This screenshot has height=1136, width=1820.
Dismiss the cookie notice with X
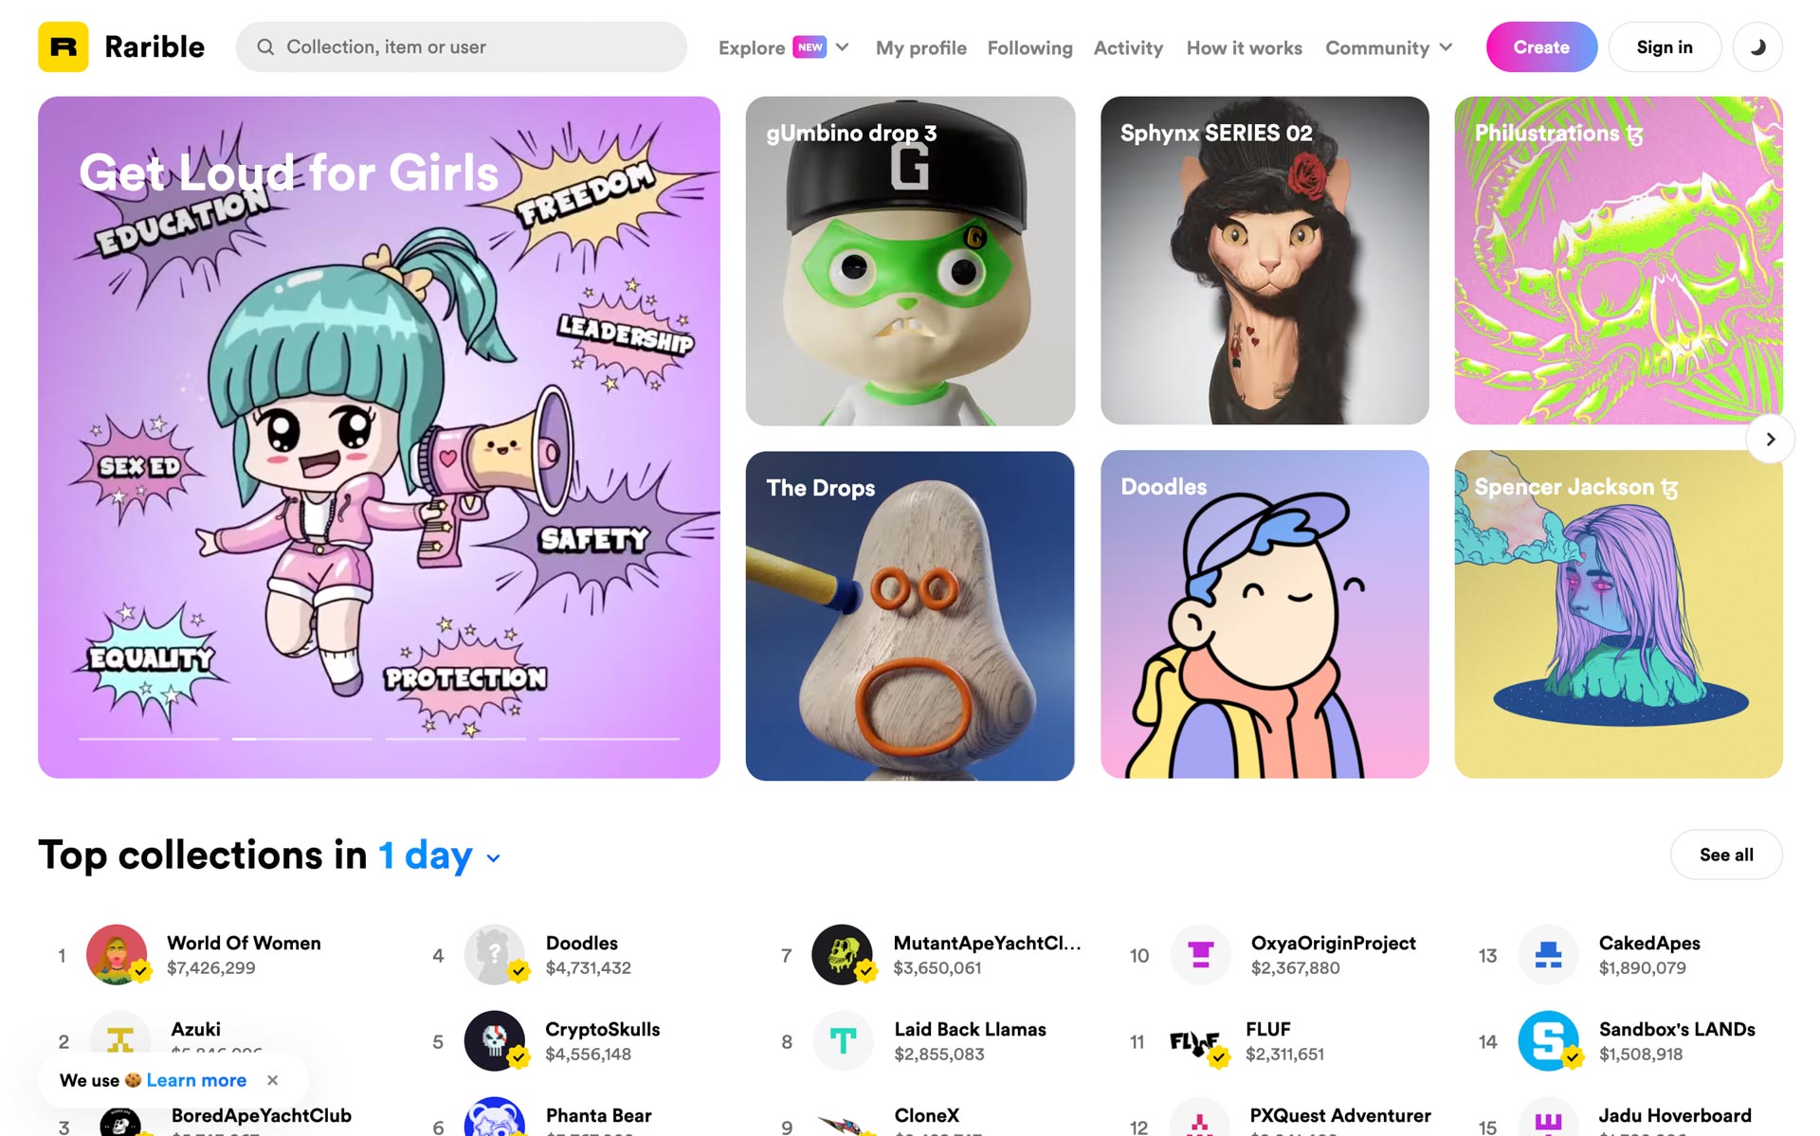[x=273, y=1080]
